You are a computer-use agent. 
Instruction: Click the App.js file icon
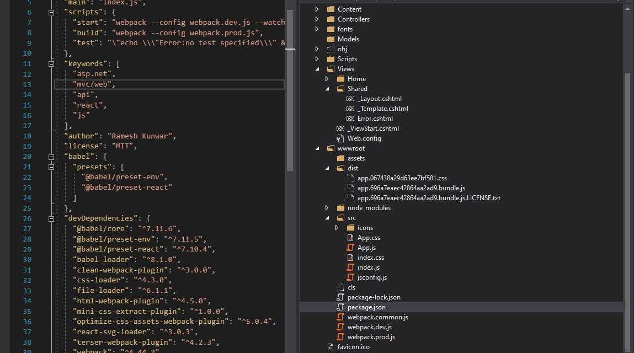[350, 248]
